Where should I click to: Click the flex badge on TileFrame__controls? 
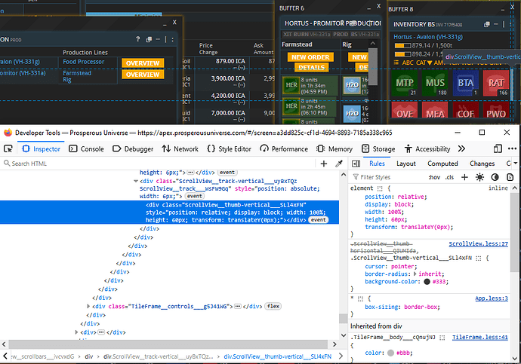pos(273,306)
